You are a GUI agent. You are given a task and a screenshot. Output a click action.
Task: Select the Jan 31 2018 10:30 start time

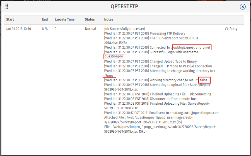tap(19, 29)
